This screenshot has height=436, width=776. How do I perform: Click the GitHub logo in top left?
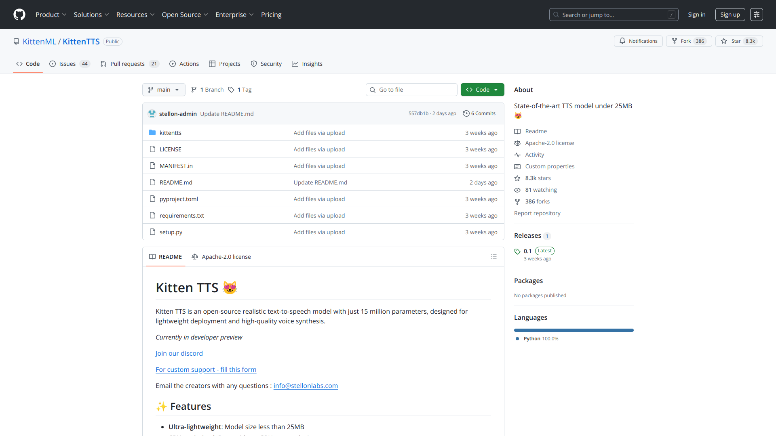(x=19, y=15)
